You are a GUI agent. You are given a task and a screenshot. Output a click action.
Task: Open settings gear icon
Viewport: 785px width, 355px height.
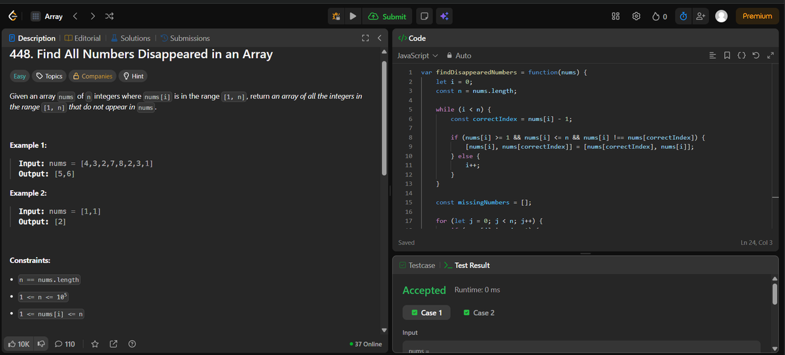636,16
